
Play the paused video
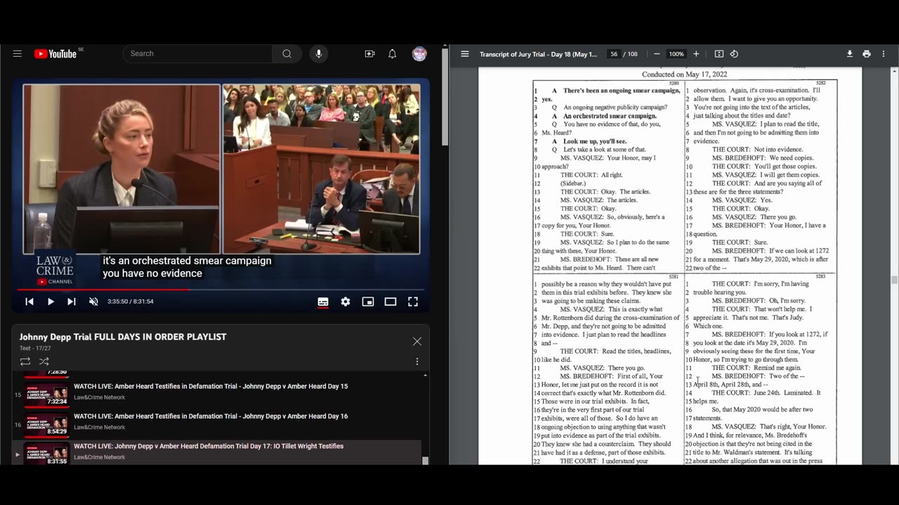coord(51,302)
